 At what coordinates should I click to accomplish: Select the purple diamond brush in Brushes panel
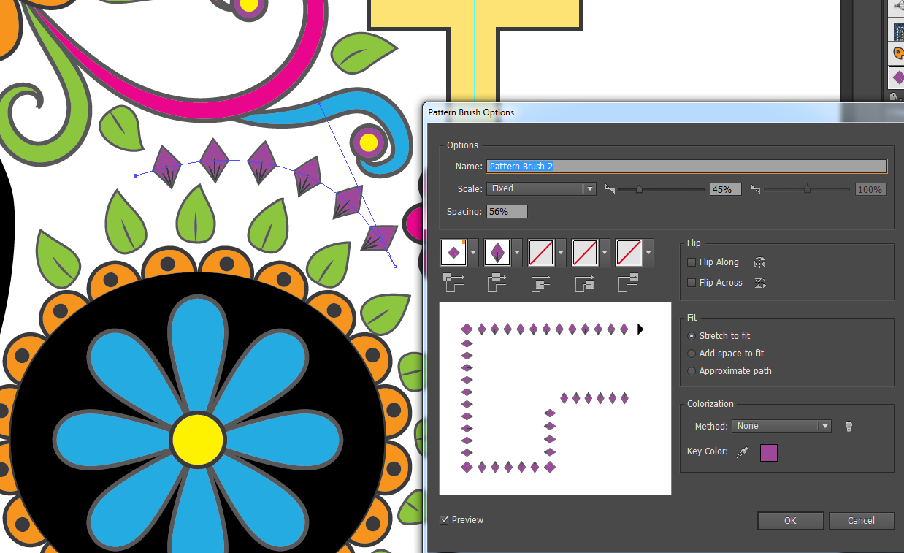(896, 77)
